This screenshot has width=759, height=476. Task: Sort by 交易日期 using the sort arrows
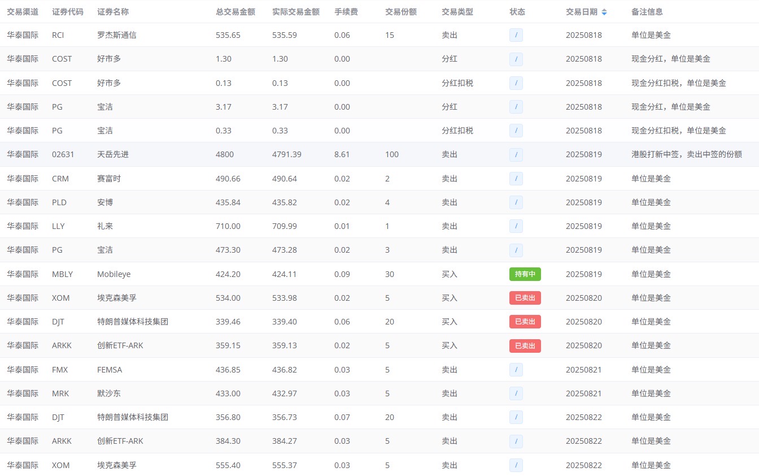click(x=605, y=12)
